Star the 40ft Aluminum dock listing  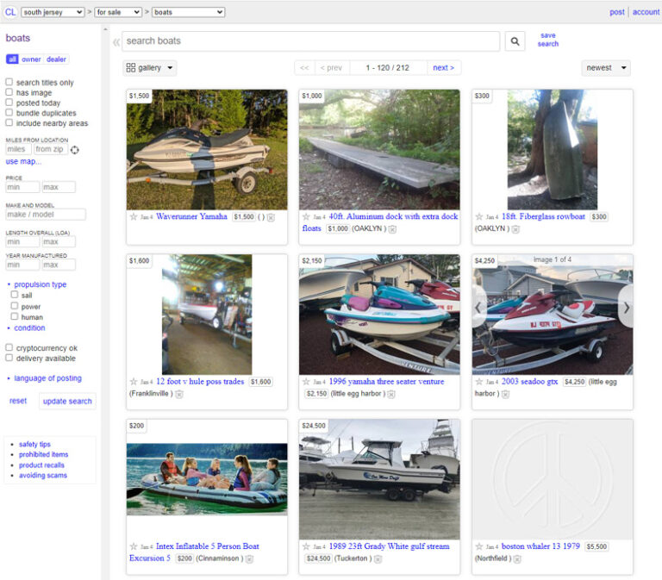306,217
